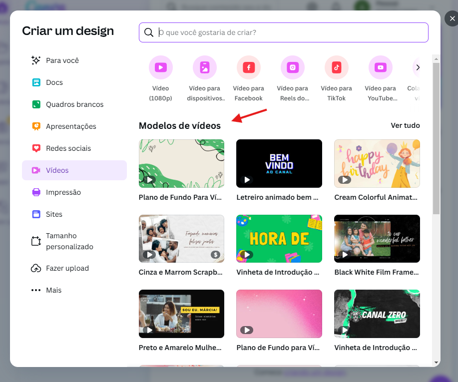Open the pink Plano de Fundo template
Viewport: 458px width, 382px height.
pos(279,314)
